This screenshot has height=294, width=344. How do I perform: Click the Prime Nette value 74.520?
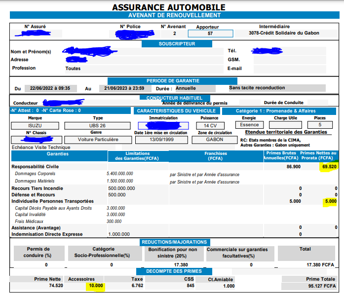56,286
